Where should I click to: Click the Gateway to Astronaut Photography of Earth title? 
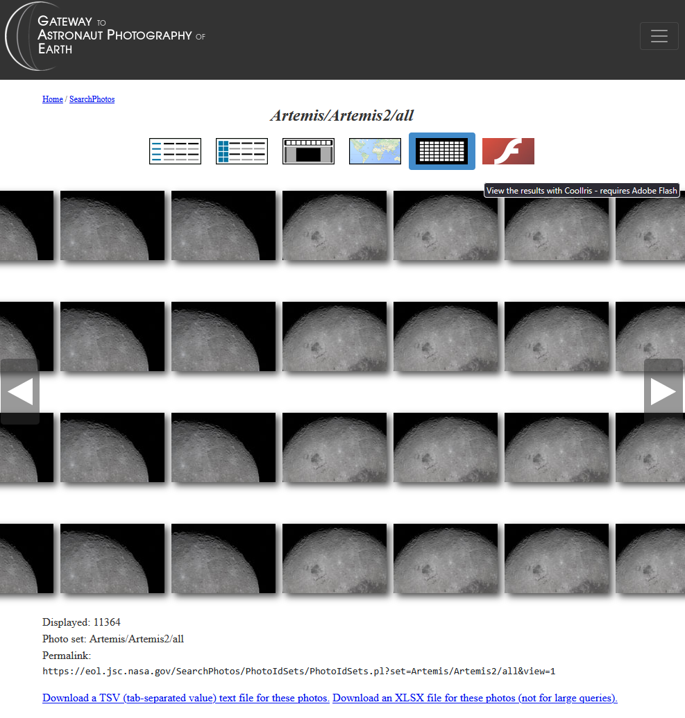(x=121, y=35)
